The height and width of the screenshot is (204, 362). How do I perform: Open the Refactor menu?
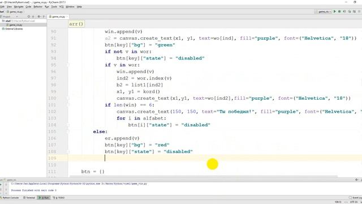tap(38, 7)
